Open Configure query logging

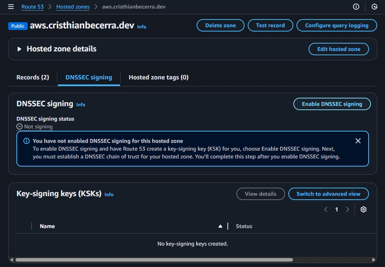[x=336, y=25]
